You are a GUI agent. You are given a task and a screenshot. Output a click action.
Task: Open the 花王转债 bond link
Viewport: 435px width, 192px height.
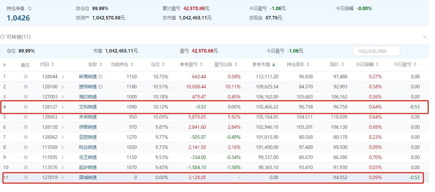(x=88, y=157)
